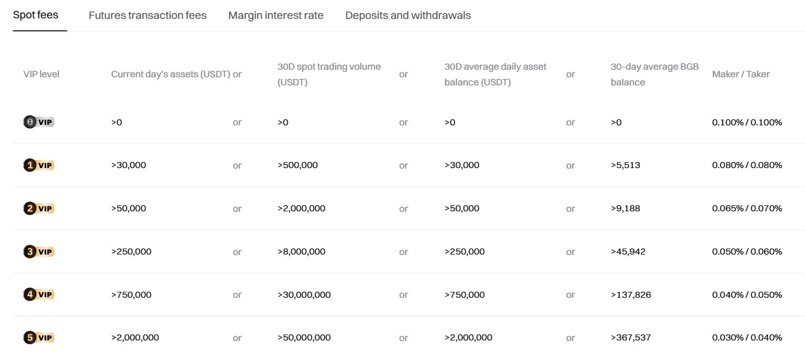The width and height of the screenshot is (806, 354).
Task: Click the VIP 3 level badge
Action: (x=39, y=251)
